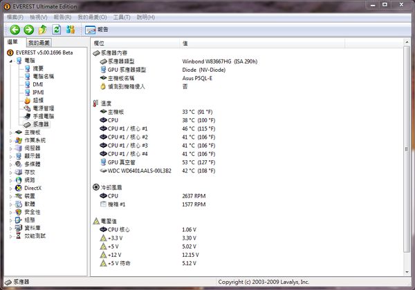
Task: Sort by the 欄位 column header
Action: click(136, 43)
